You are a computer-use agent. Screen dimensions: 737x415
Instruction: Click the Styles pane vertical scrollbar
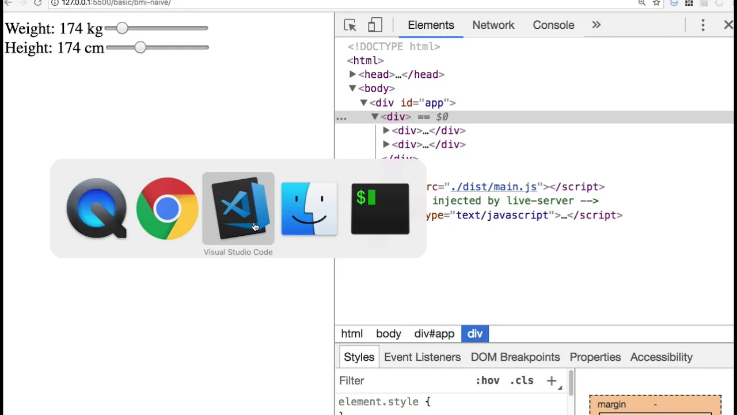click(571, 384)
